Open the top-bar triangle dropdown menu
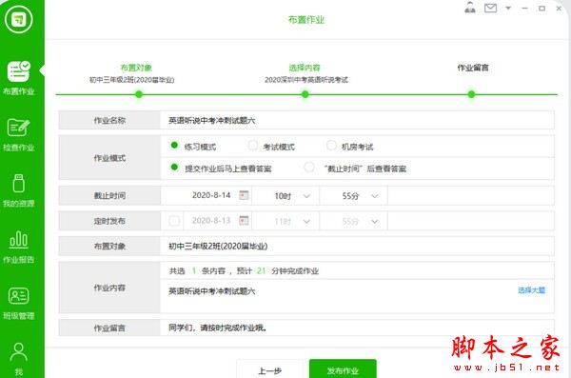 (508, 8)
